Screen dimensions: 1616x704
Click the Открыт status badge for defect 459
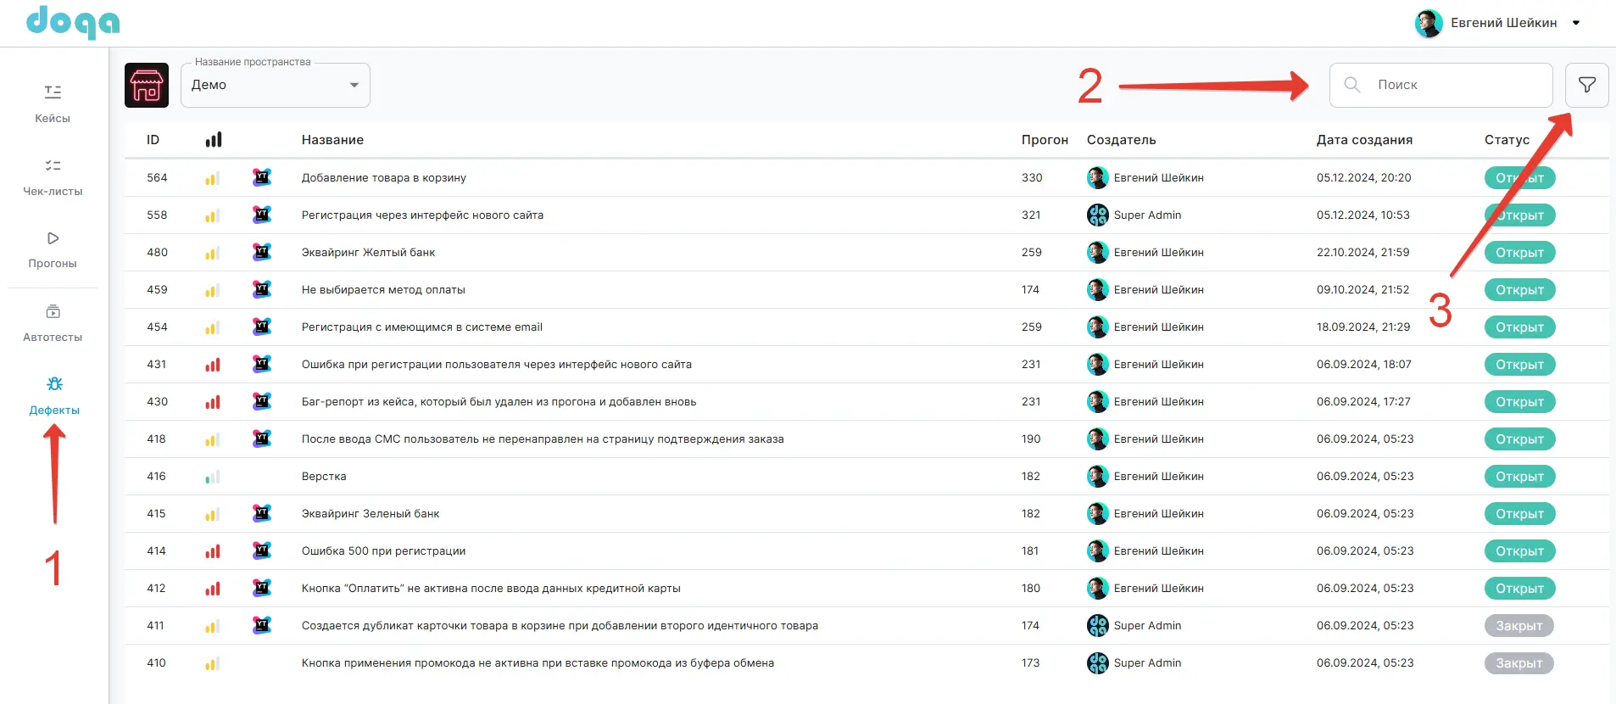[x=1519, y=289]
